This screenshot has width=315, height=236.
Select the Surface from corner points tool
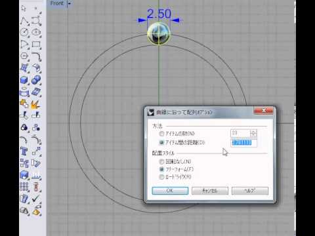pos(24,68)
